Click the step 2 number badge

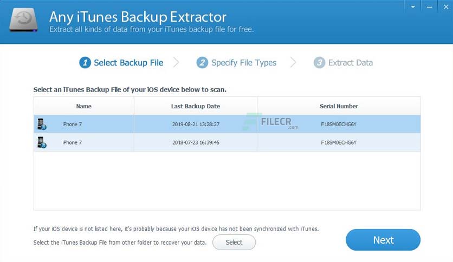(202, 63)
